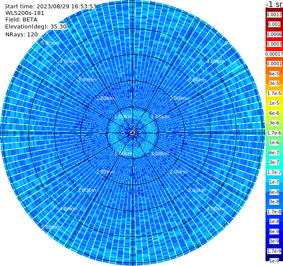Click the upper-left 3.00km range label

click(x=87, y=80)
